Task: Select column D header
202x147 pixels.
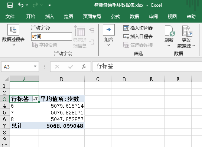Action: click(x=124, y=79)
